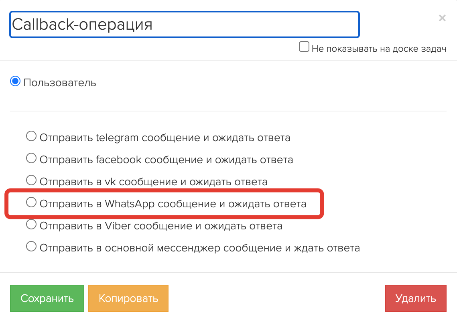457x322 pixels.
Task: Tick the 'Не показывать на доске задач' checkbox box
Action: pyautogui.click(x=304, y=47)
